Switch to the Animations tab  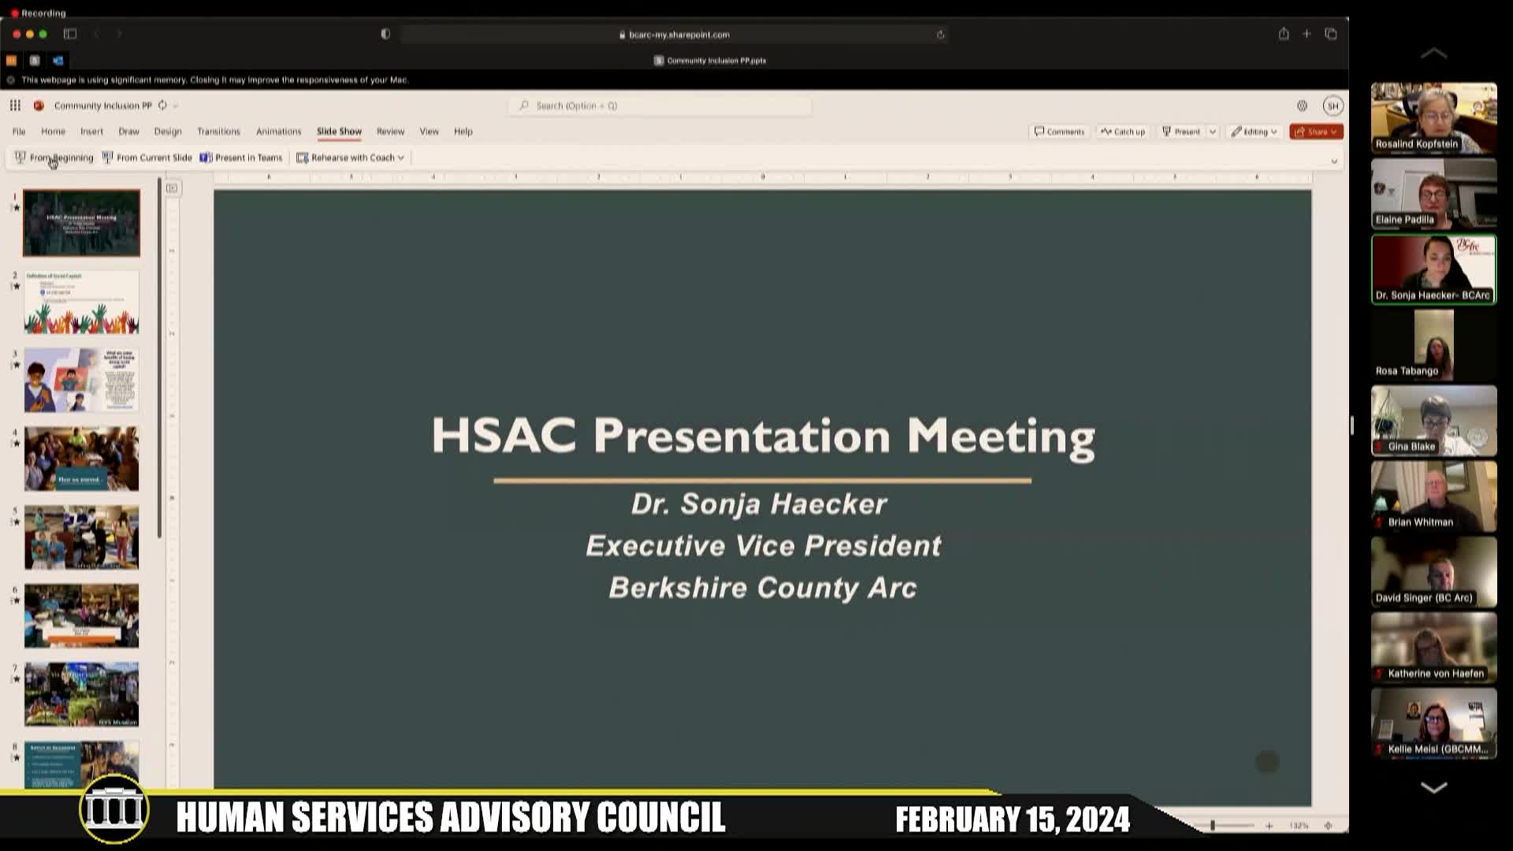tap(278, 132)
